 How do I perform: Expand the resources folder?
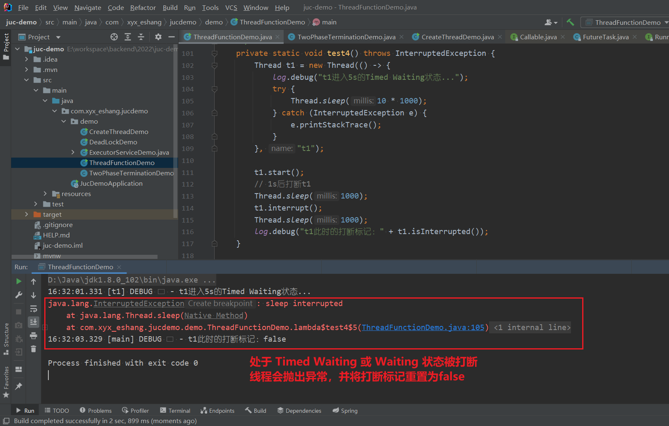(x=45, y=194)
